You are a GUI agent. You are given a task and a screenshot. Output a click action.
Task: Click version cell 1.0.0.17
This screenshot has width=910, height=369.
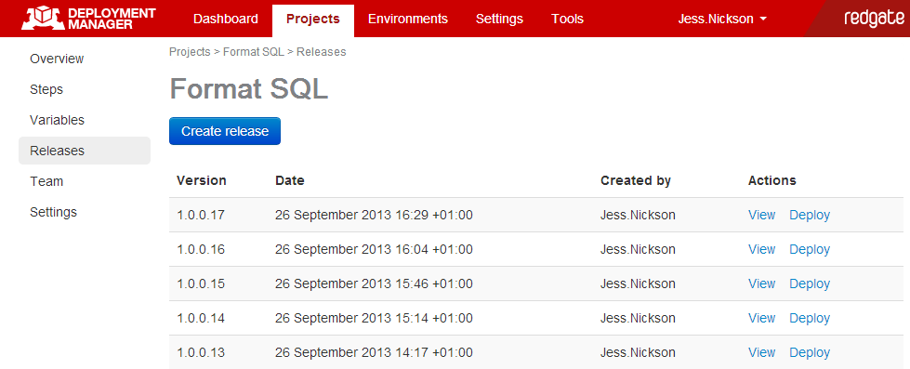tap(201, 216)
